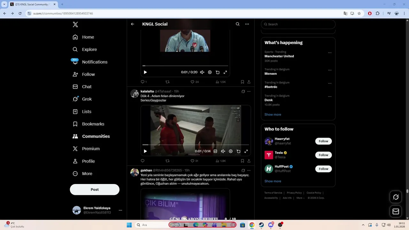Share the post with 24 likes

(x=249, y=82)
